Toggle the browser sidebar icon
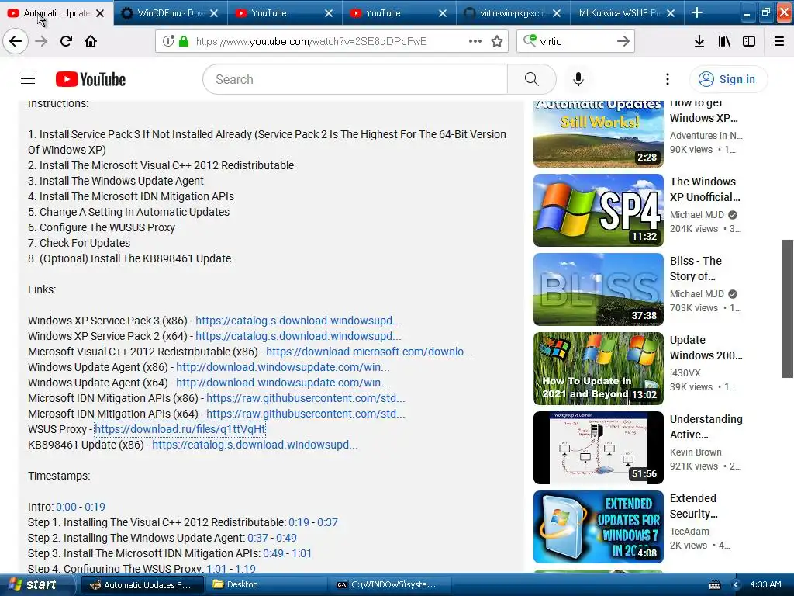 749,41
